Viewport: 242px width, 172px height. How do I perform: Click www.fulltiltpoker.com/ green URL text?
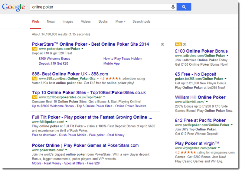click(x=48, y=122)
